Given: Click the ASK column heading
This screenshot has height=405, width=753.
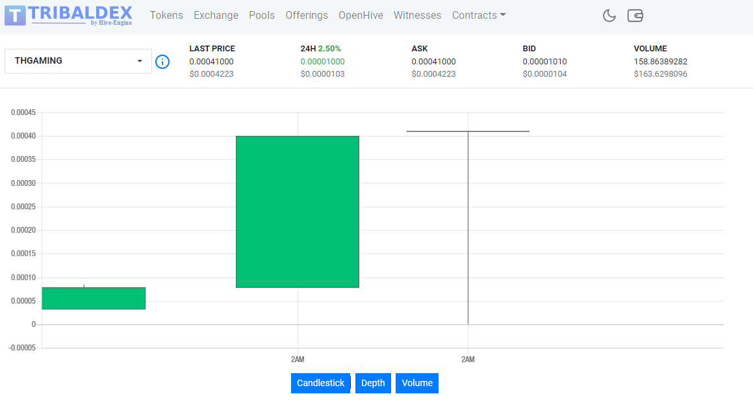Looking at the screenshot, I should tap(419, 49).
